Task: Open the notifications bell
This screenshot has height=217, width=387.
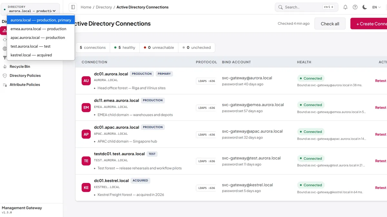Action: pos(345,7)
